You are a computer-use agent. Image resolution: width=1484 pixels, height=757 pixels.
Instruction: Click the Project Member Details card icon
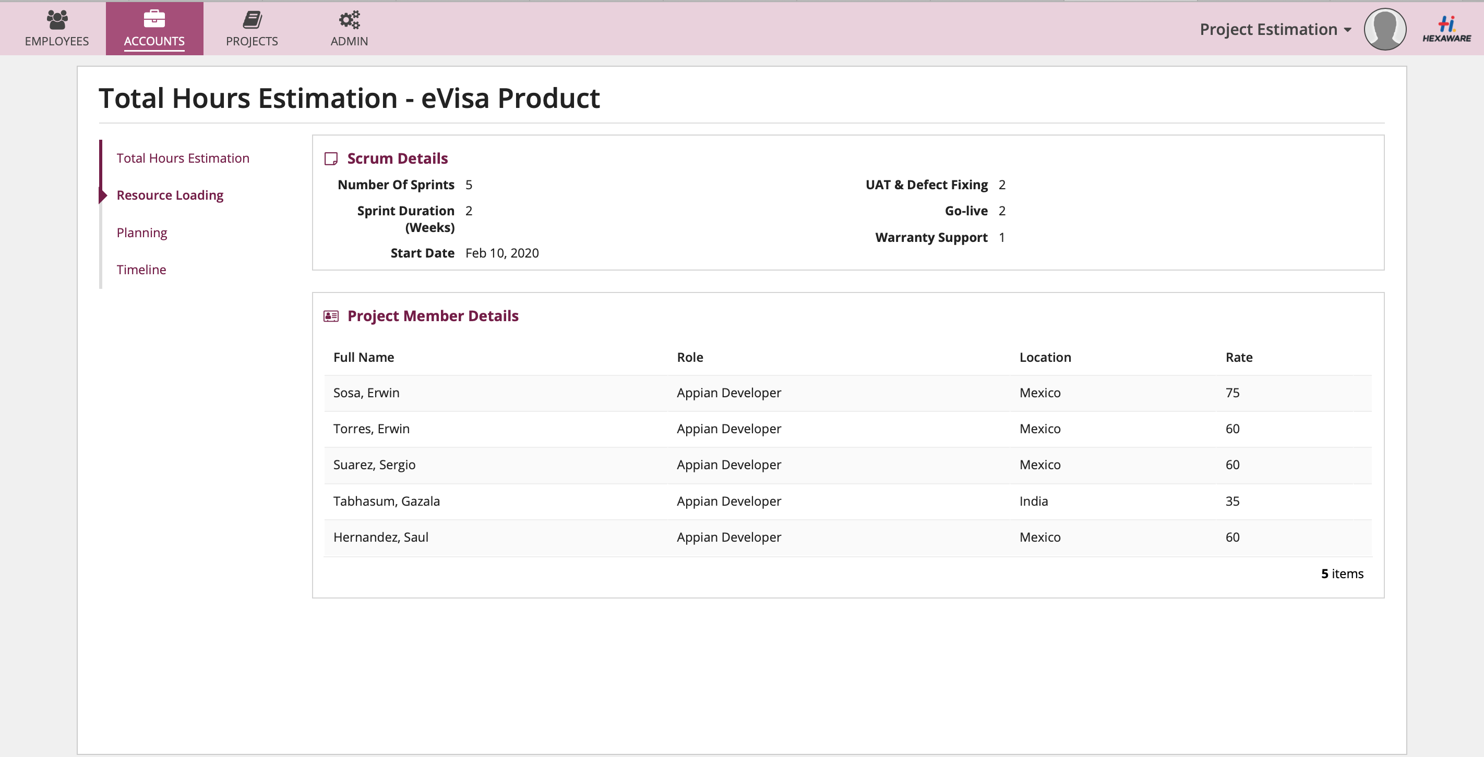(x=331, y=316)
